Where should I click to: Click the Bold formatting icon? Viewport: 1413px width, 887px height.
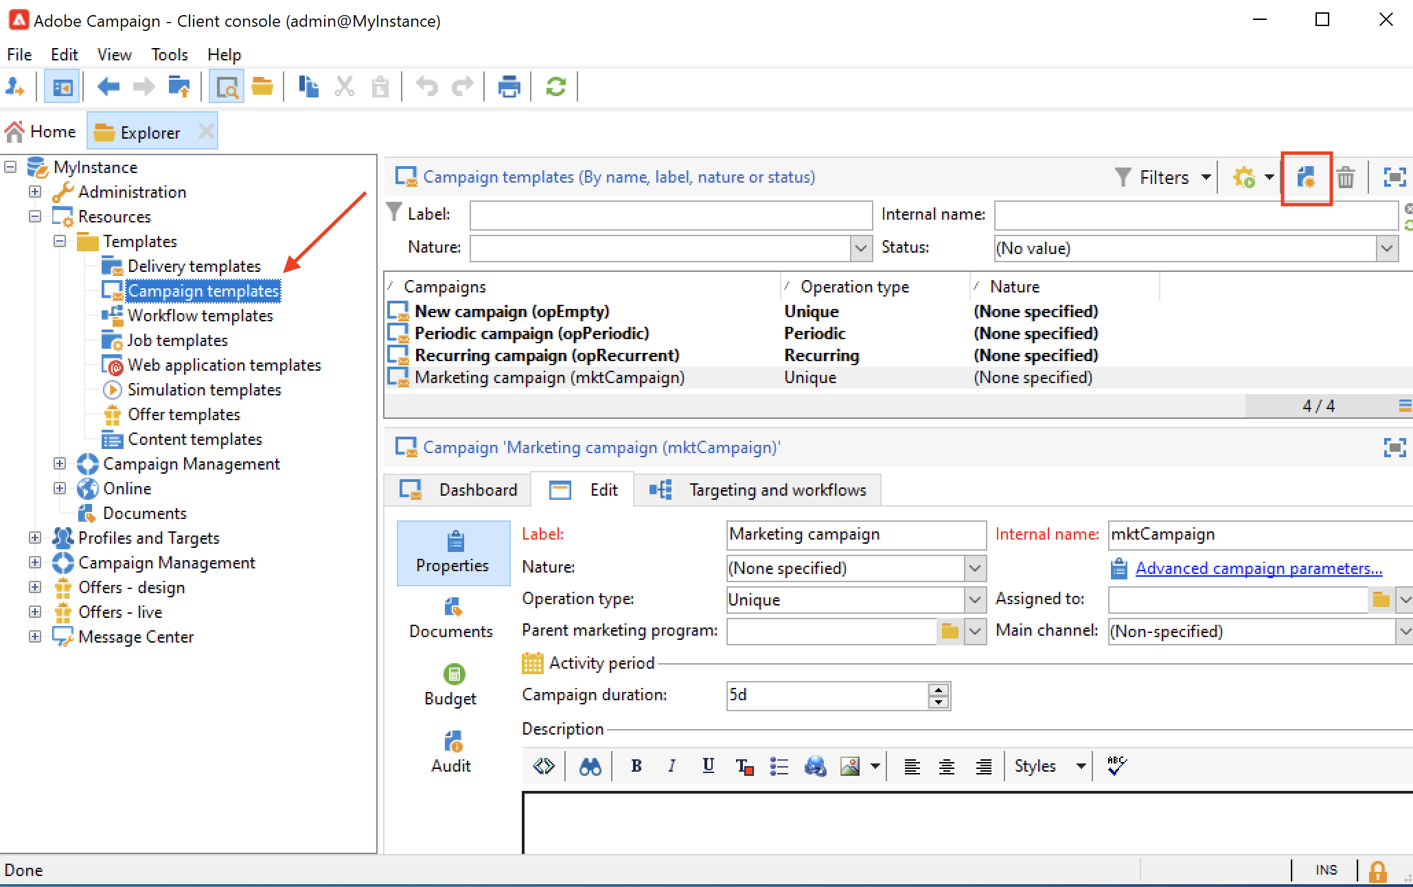636,766
